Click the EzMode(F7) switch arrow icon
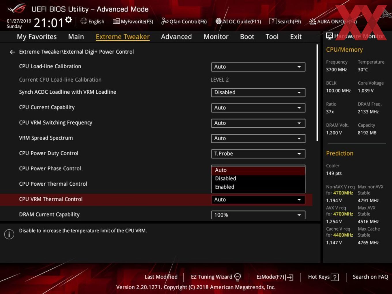 coord(290,277)
